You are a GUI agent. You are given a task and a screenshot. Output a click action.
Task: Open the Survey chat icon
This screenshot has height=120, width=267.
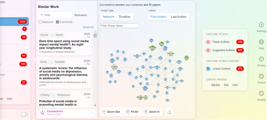pyautogui.click(x=261, y=59)
